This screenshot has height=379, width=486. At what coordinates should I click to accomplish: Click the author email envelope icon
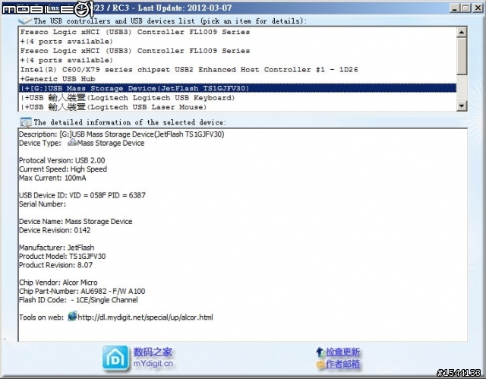pos(320,364)
